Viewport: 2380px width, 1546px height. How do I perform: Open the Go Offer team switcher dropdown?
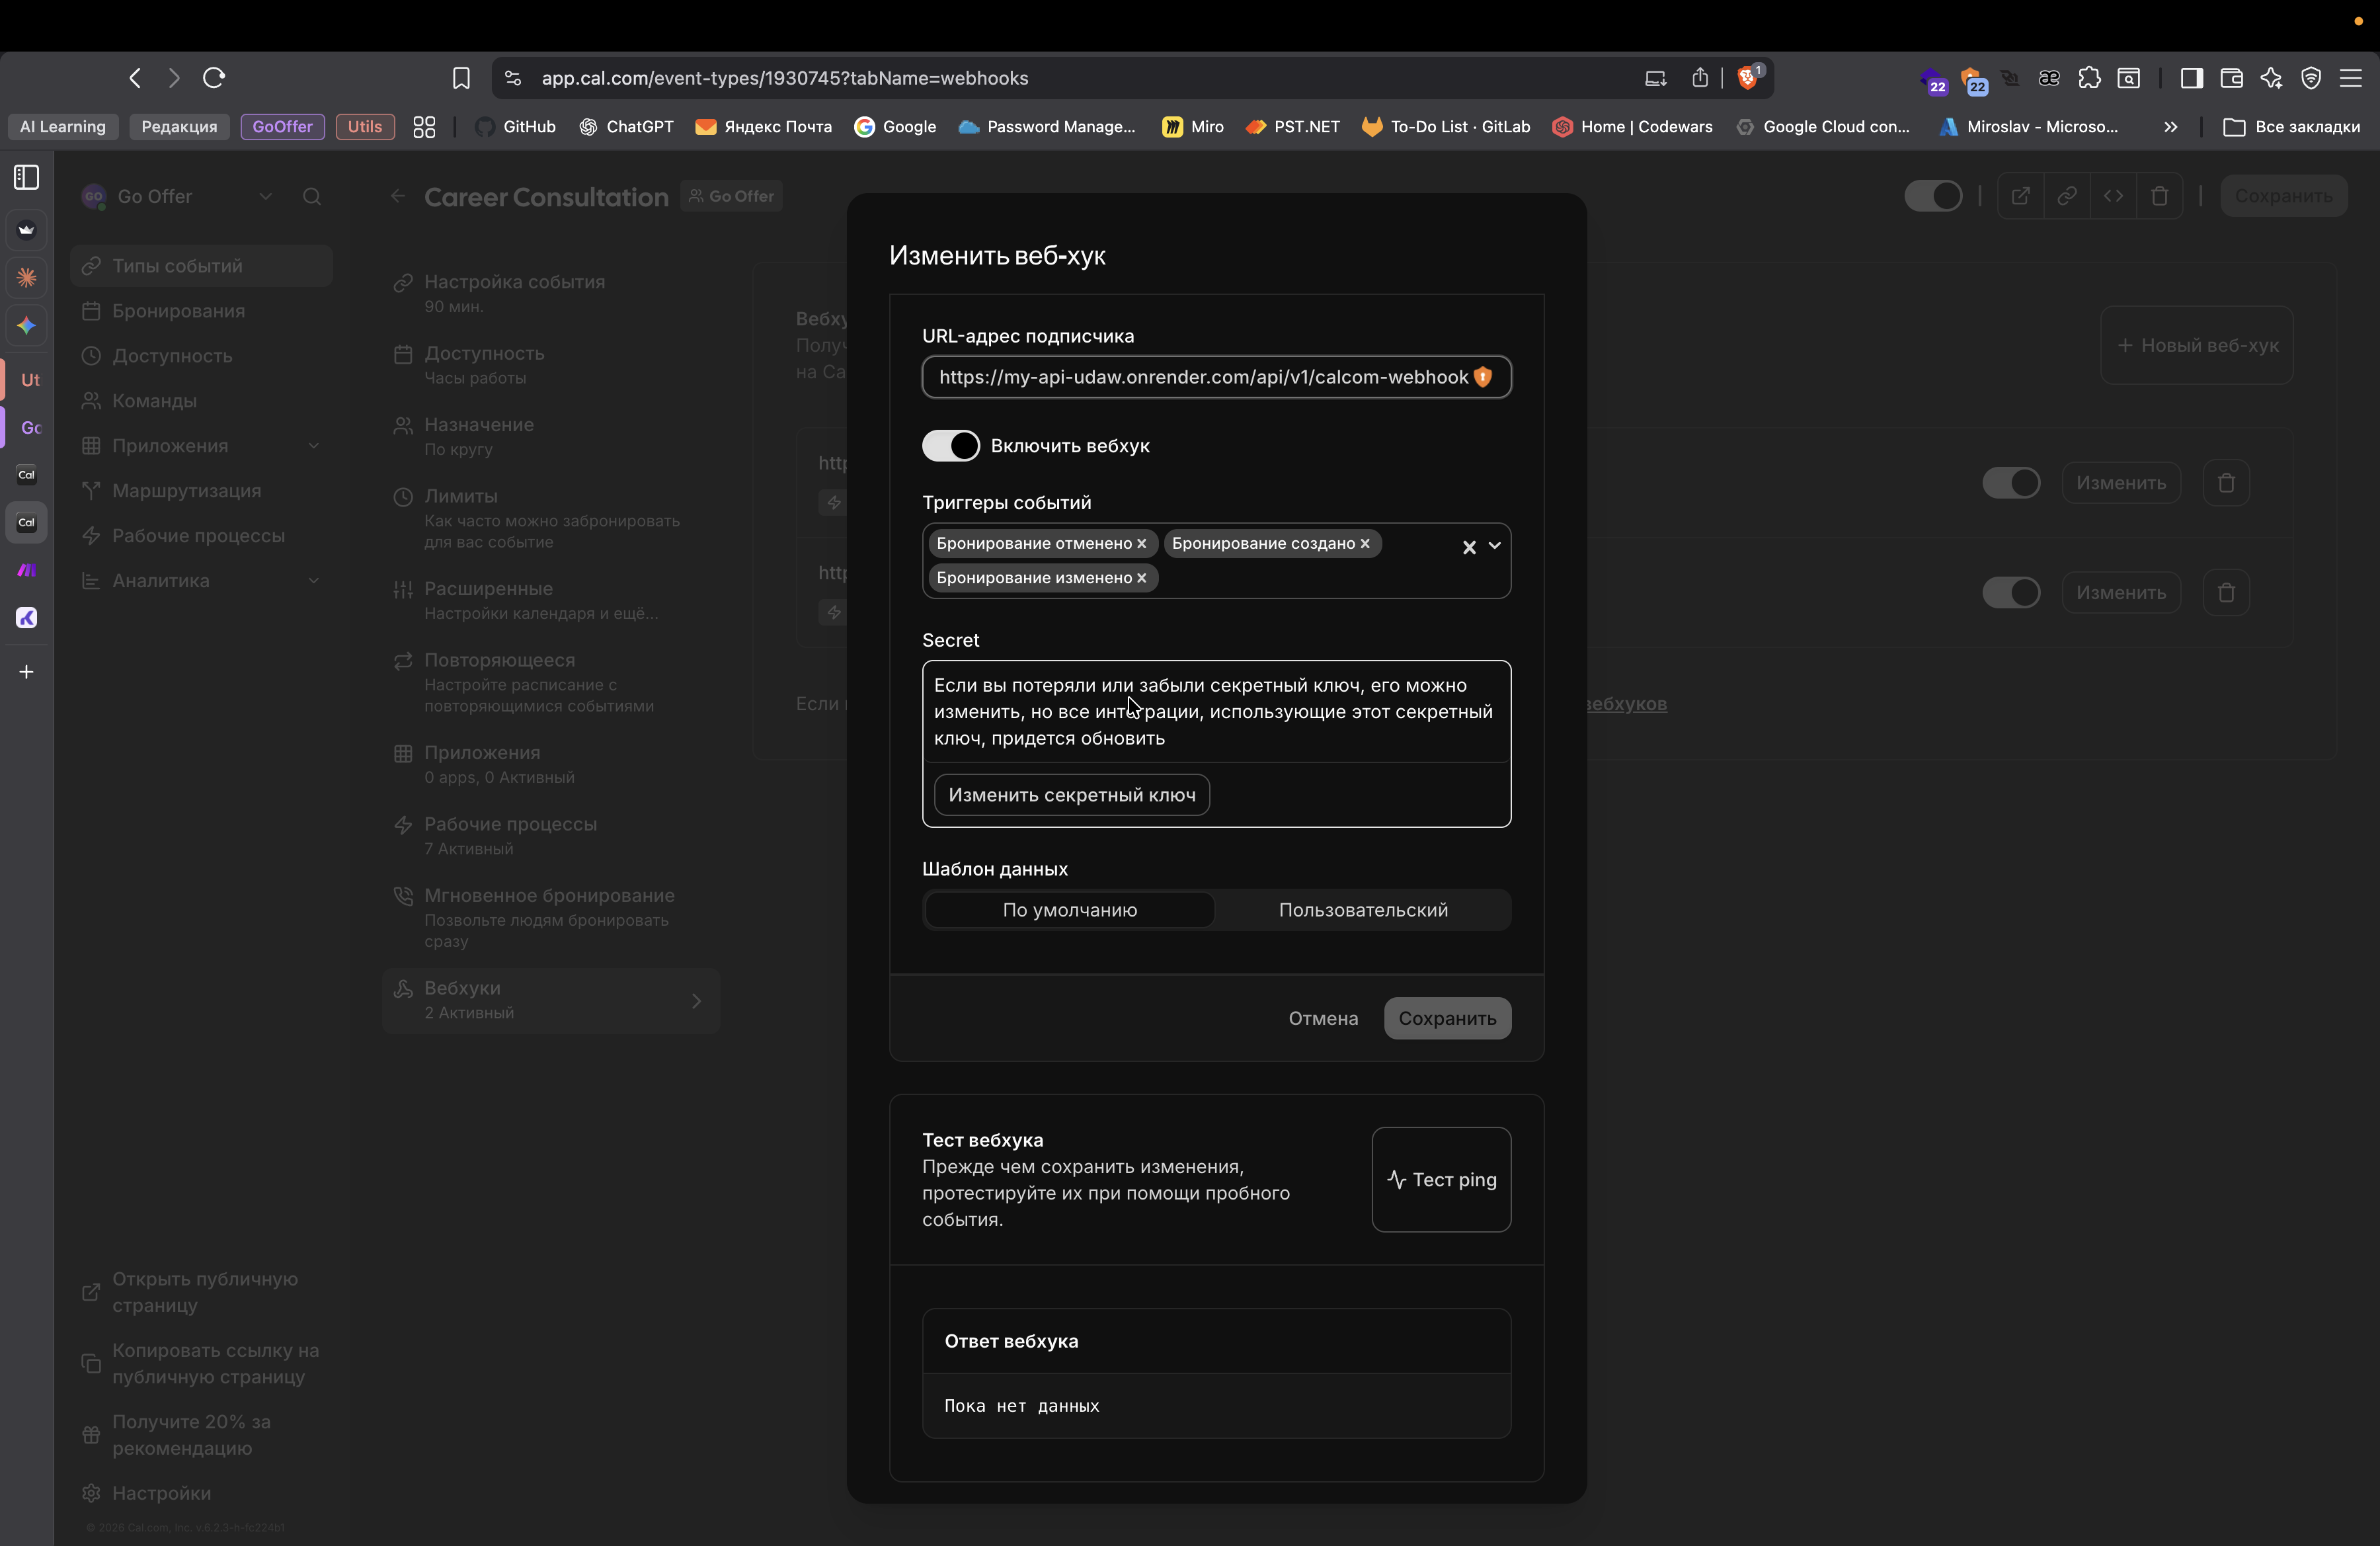pyautogui.click(x=265, y=197)
